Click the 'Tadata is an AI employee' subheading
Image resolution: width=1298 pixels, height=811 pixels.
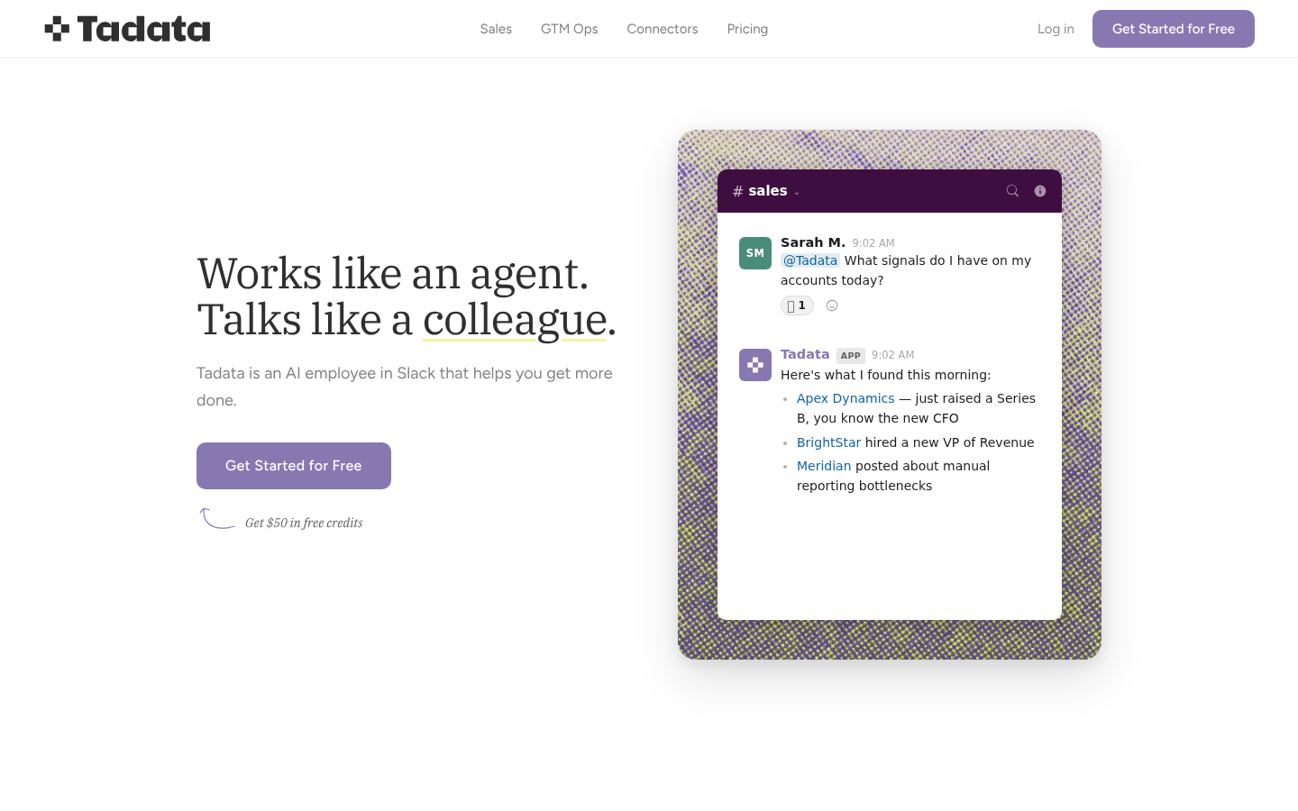coord(405,387)
